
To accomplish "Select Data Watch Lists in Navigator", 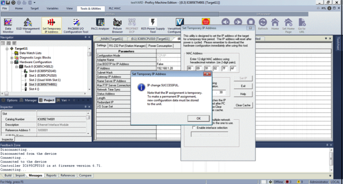I will [30, 53].
